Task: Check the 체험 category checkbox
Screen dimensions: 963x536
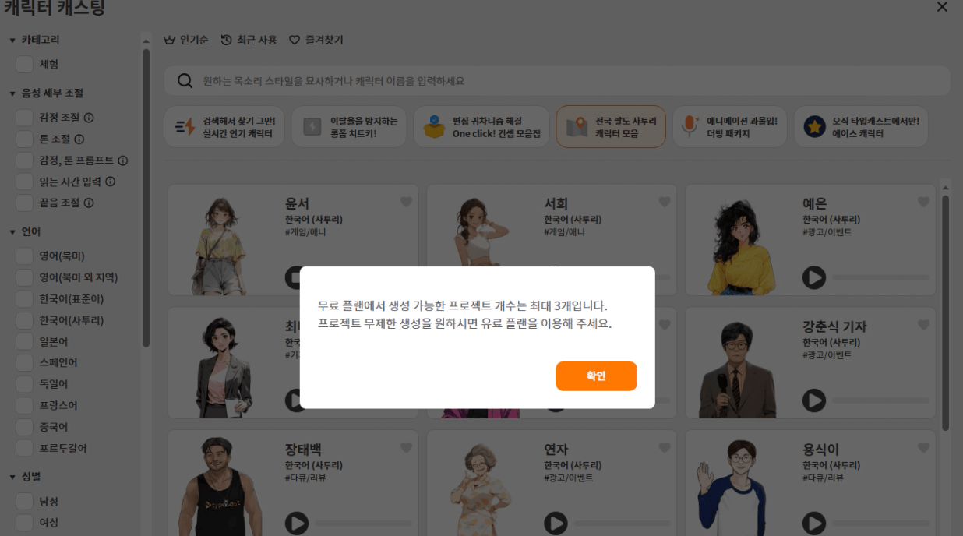Action: point(25,64)
